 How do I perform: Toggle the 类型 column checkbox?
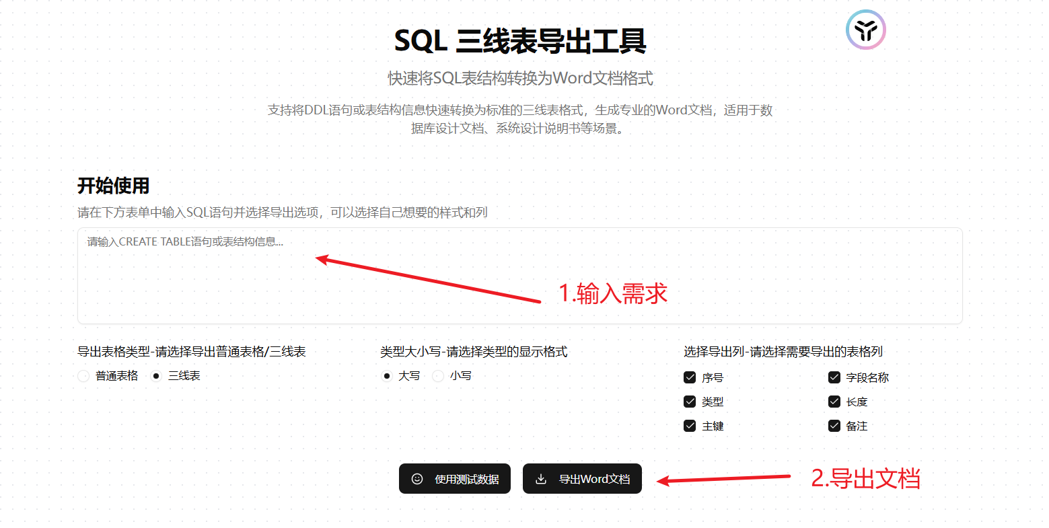(690, 402)
